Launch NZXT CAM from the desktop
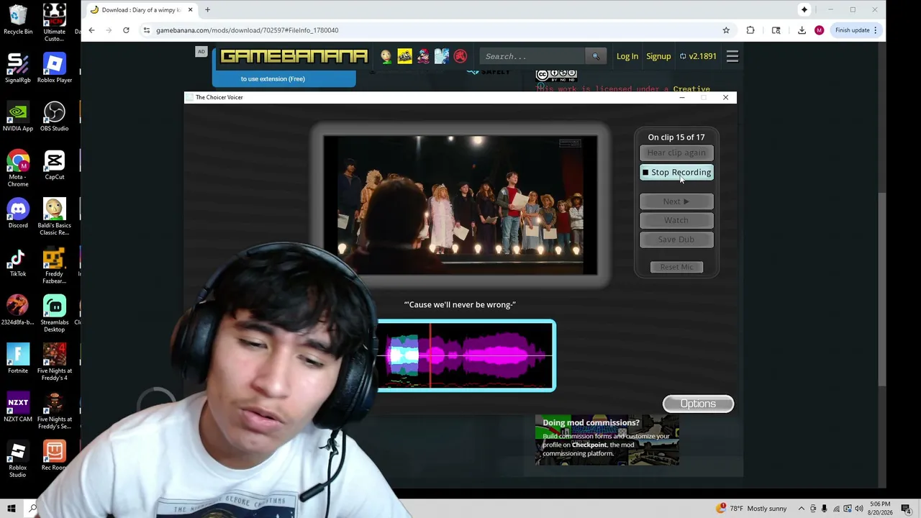The height and width of the screenshot is (518, 921). pyautogui.click(x=18, y=407)
